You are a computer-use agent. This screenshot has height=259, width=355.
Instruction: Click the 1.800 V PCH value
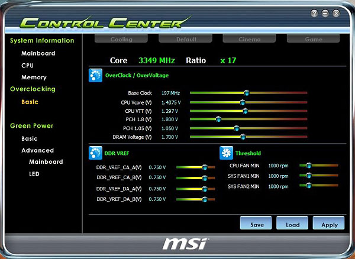pyautogui.click(x=170, y=119)
